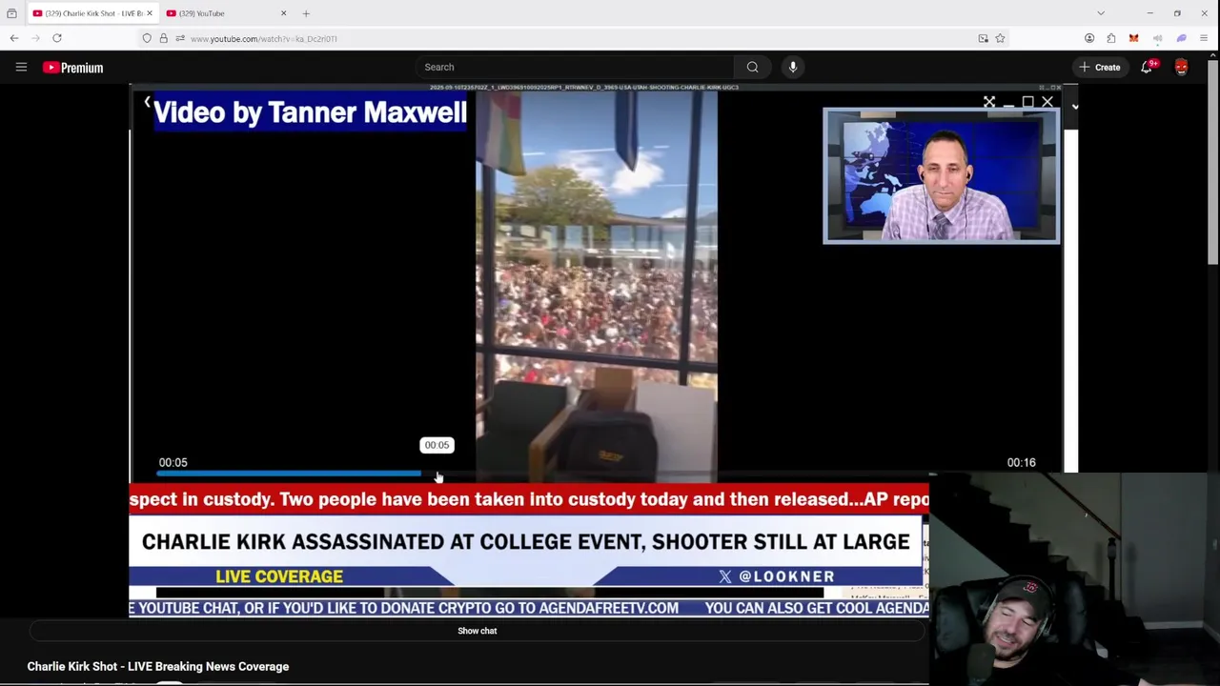Open YouTube notifications bell
The width and height of the screenshot is (1220, 686).
click(x=1148, y=67)
